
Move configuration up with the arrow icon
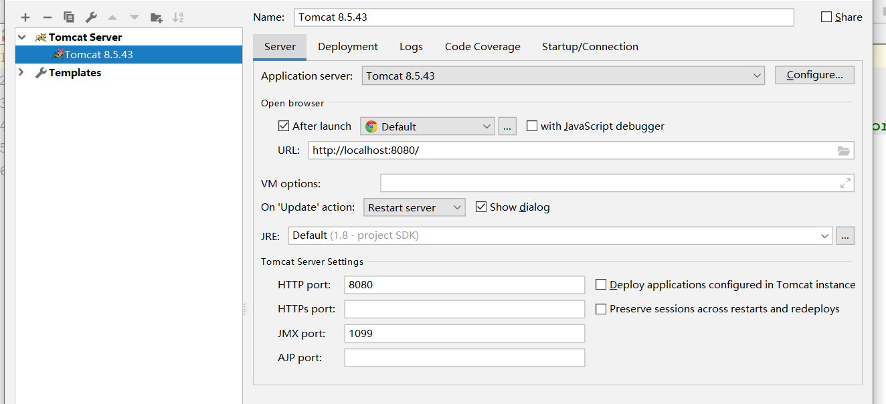(112, 17)
